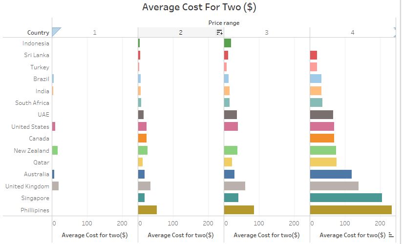Click the Canada bar in price range 2

142,138
